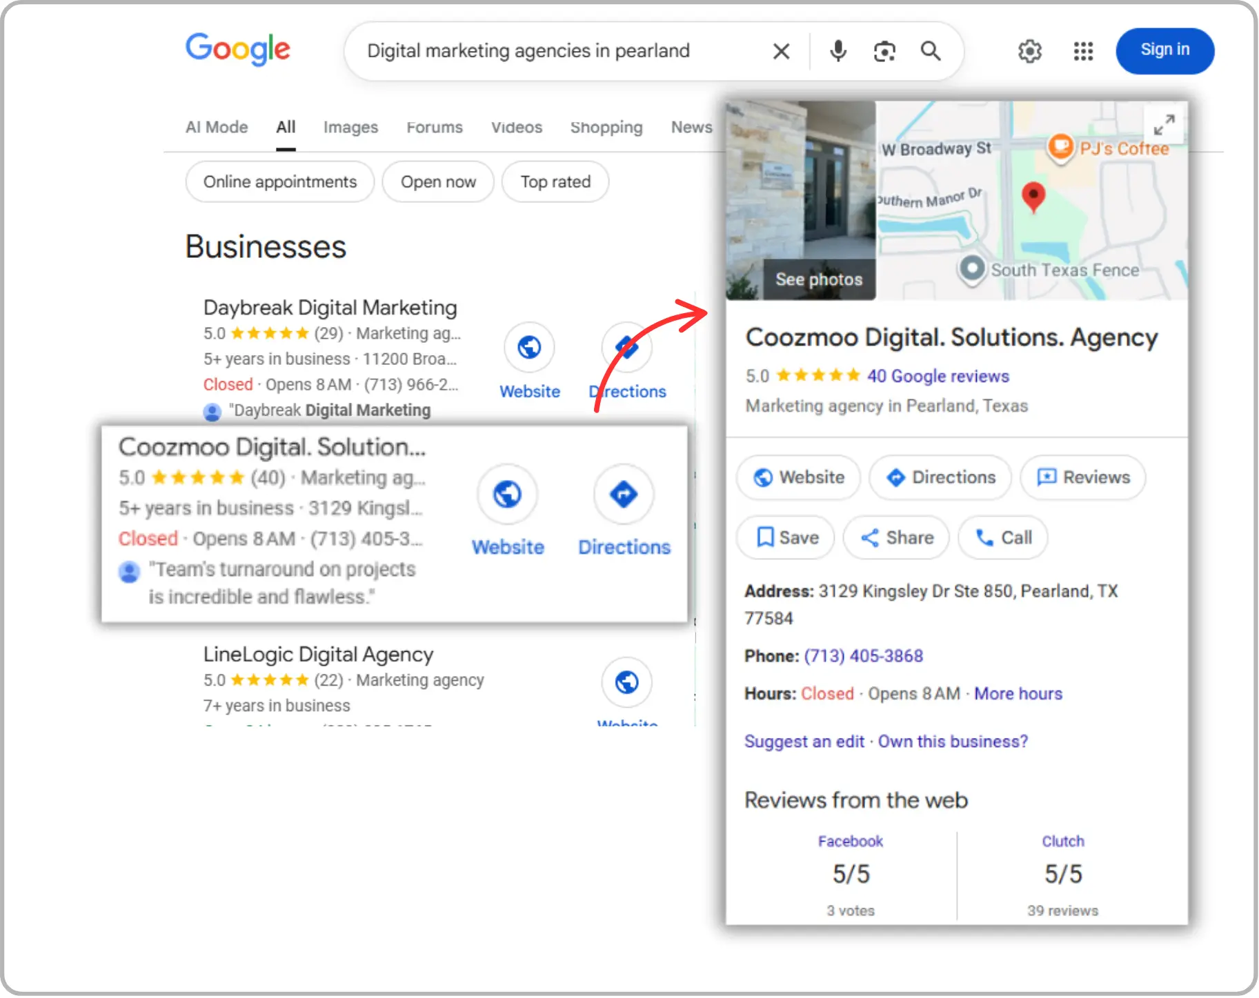Click Own this business? link
Image resolution: width=1259 pixels, height=998 pixels.
click(x=953, y=741)
